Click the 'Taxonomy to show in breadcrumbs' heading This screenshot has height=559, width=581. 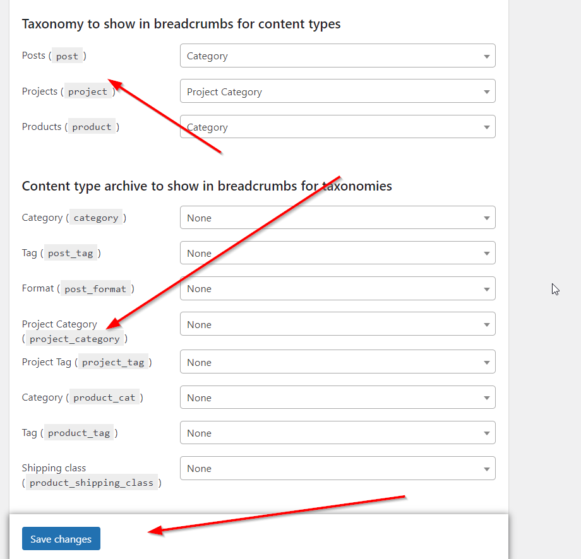(181, 24)
